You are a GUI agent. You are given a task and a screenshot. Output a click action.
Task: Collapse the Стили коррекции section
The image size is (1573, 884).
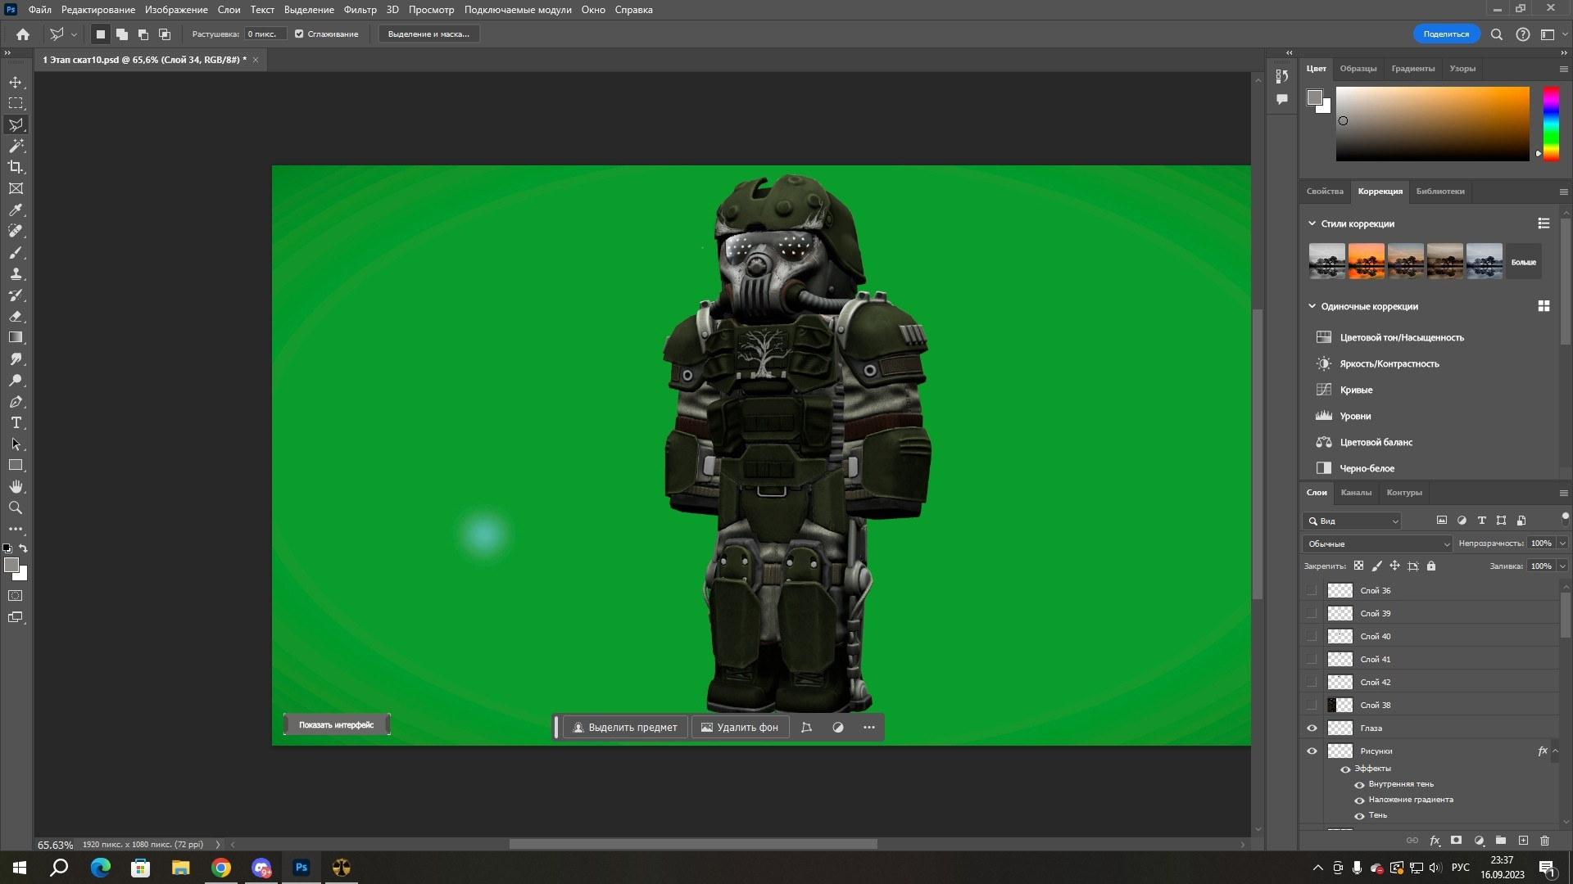pyautogui.click(x=1312, y=223)
